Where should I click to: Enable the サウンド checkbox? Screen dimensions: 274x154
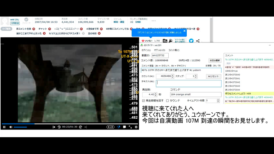coord(168,101)
